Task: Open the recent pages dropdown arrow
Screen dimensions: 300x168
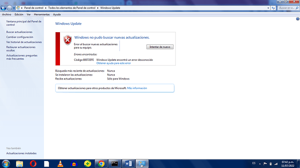Action: point(14,8)
